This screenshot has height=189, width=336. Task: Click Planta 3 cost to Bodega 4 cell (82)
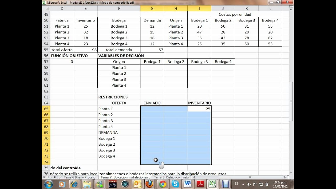[270, 38]
